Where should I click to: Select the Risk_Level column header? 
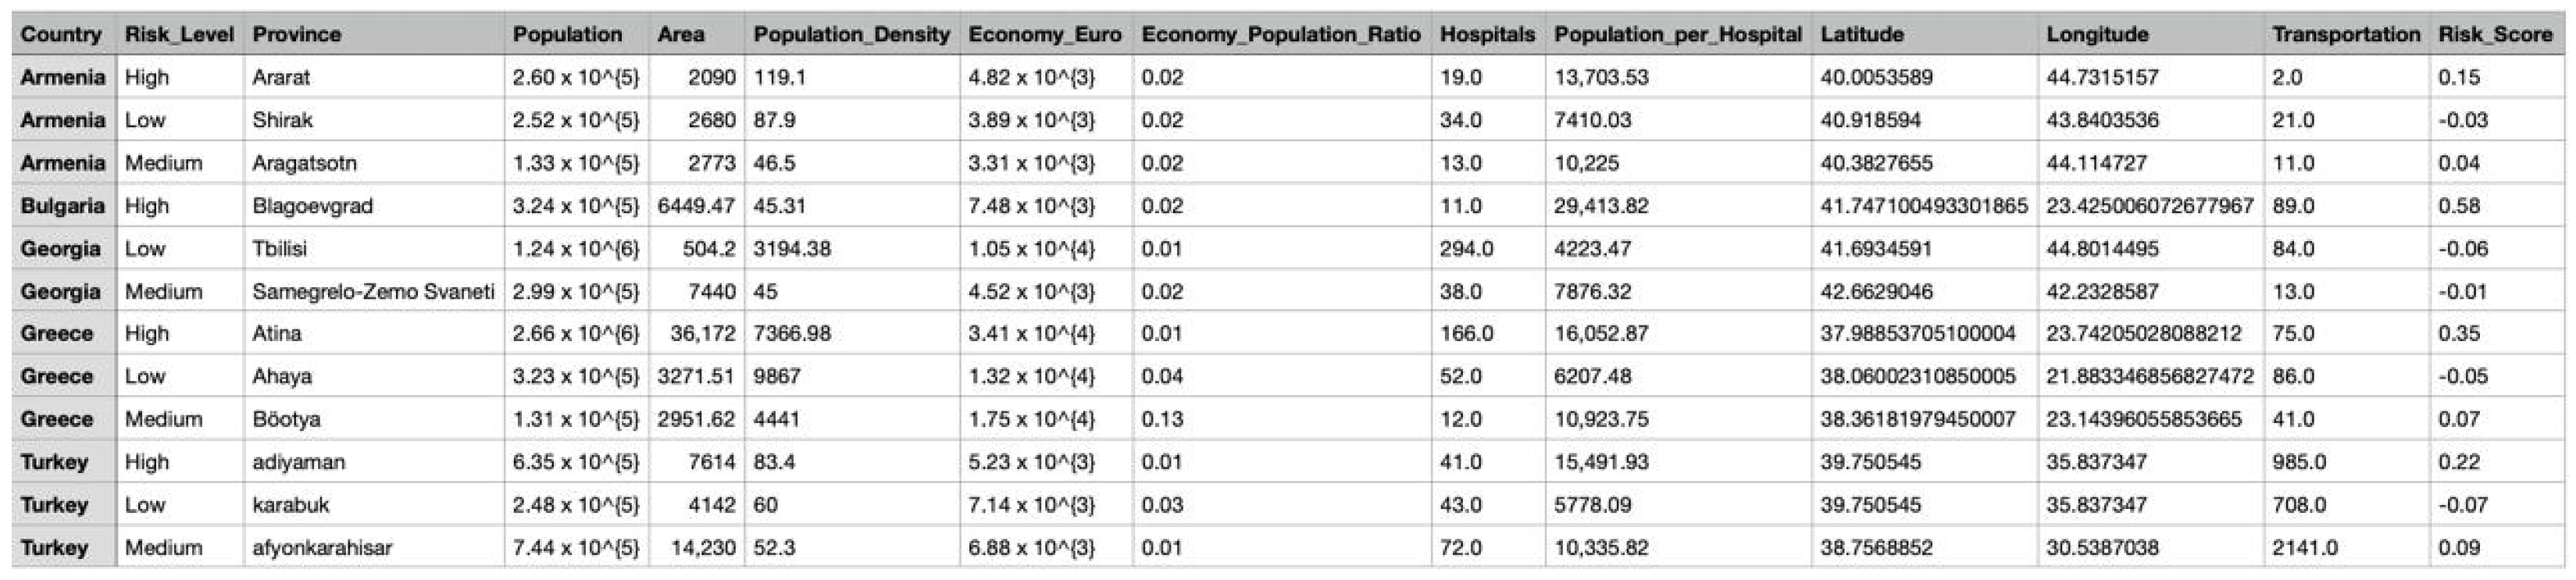pyautogui.click(x=179, y=34)
